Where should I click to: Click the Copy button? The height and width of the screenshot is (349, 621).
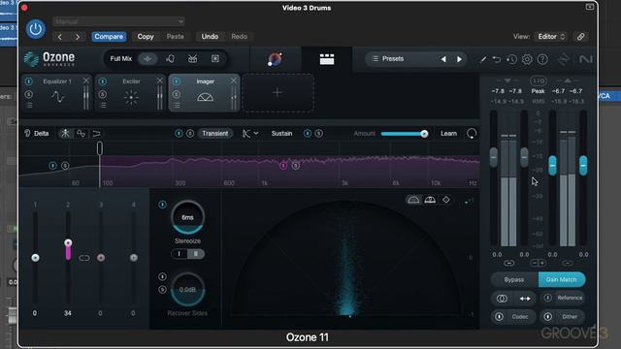146,37
